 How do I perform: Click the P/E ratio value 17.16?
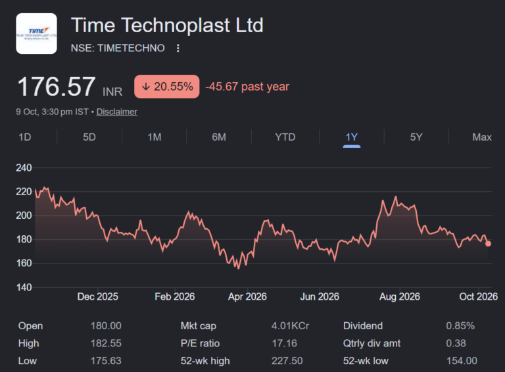[284, 343]
